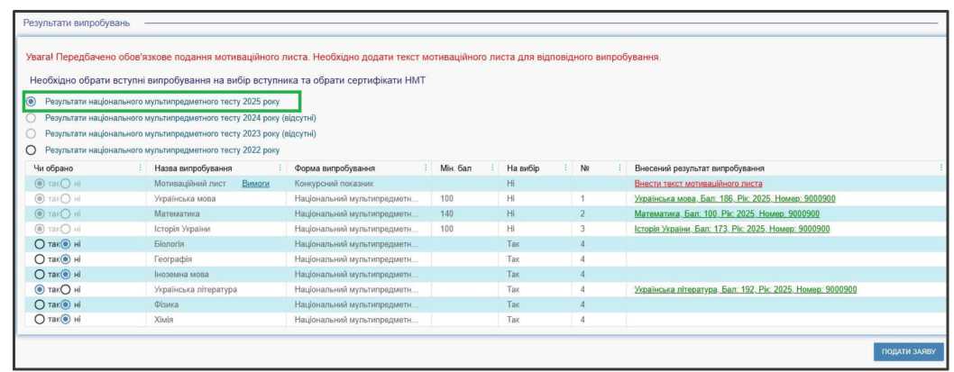Open column menu icon for 'Назва випробування'

tap(280, 168)
